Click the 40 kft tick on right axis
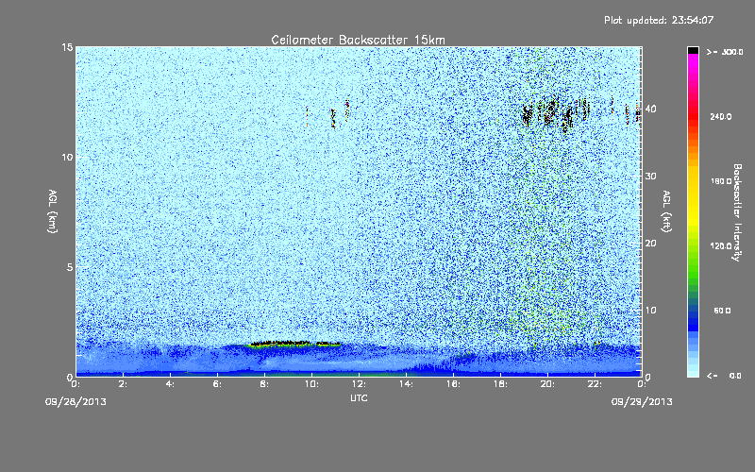Screen dimensions: 755x472 click(x=650, y=109)
